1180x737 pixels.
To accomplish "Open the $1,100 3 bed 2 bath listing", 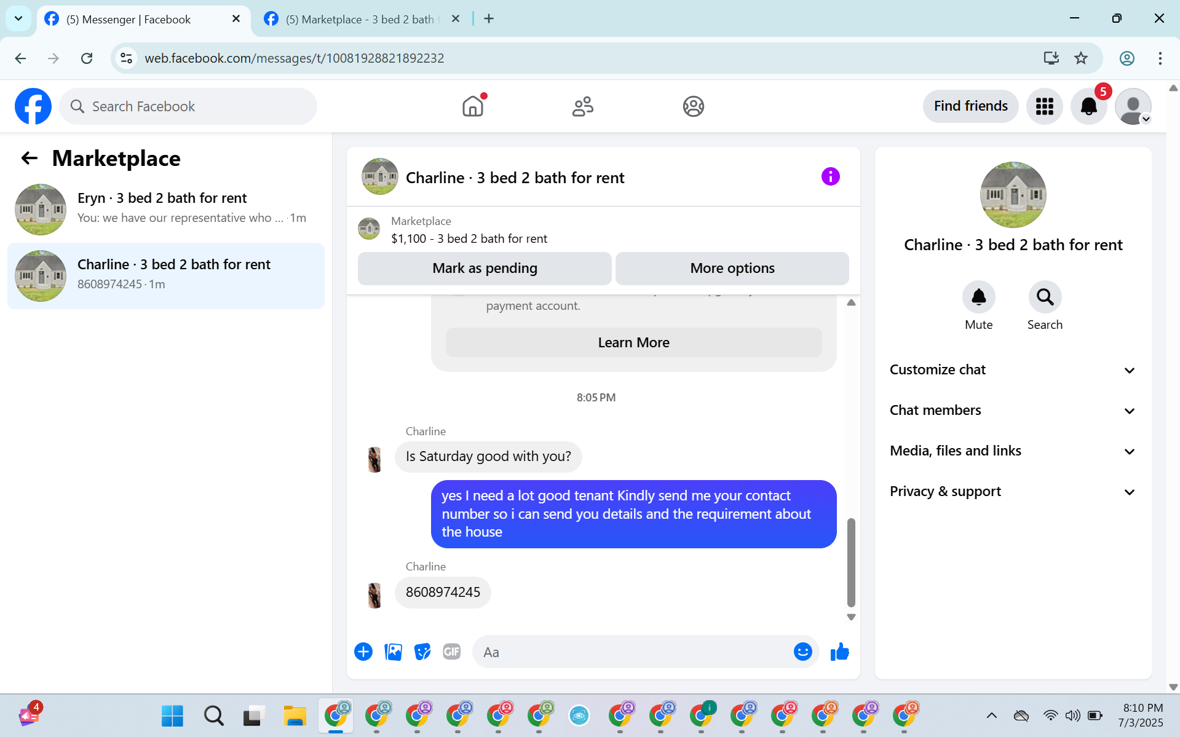I will coord(469,238).
